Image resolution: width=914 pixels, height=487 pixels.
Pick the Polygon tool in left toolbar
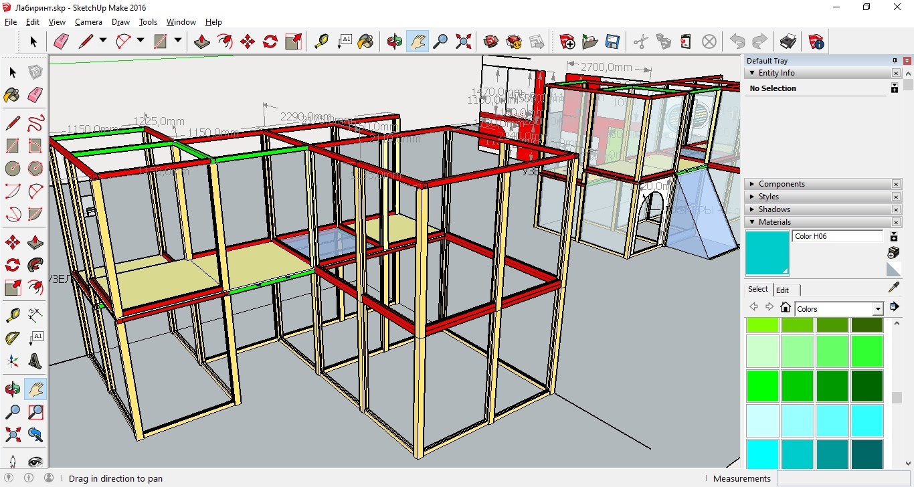35,168
